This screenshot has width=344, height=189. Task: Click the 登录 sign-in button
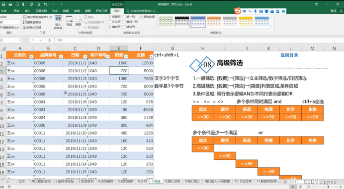(333, 11)
